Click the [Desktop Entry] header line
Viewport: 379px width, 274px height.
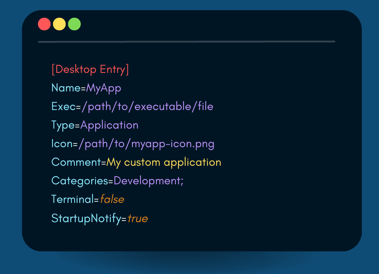(90, 70)
